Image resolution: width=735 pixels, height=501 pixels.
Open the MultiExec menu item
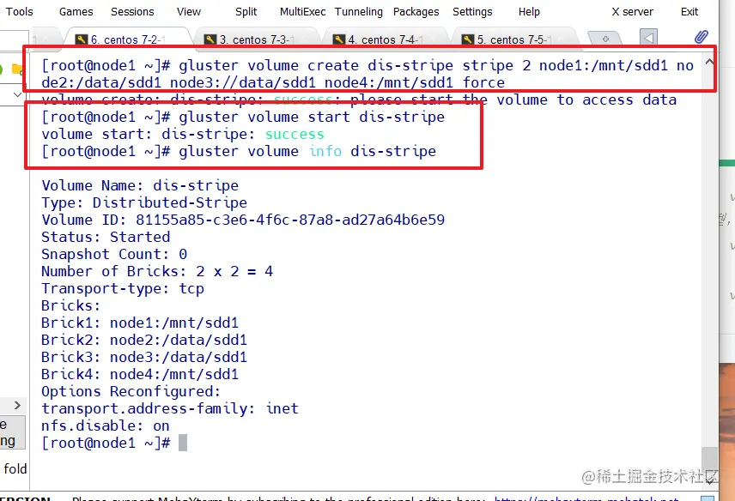pos(302,12)
